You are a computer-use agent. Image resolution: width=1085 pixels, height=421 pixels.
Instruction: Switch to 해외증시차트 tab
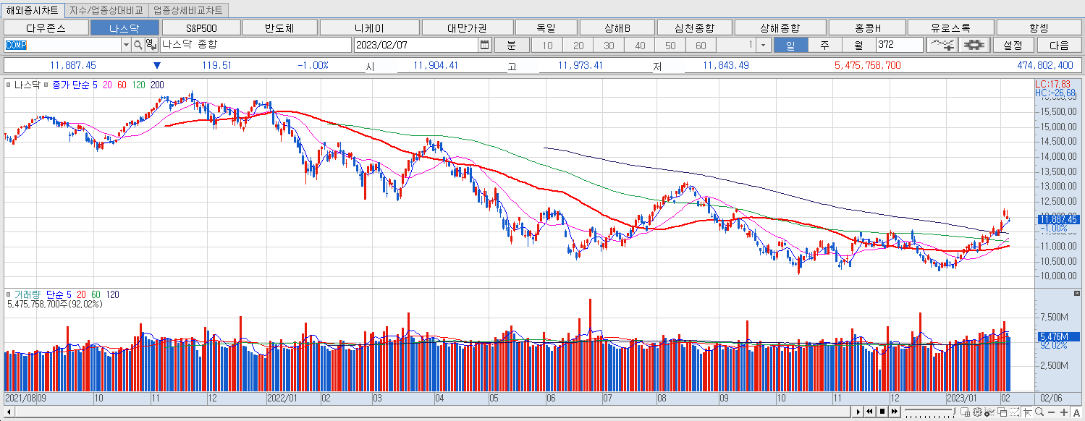(x=33, y=10)
